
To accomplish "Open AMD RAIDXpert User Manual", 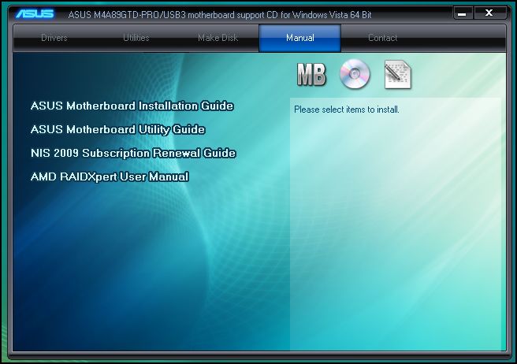I will pyautogui.click(x=110, y=176).
